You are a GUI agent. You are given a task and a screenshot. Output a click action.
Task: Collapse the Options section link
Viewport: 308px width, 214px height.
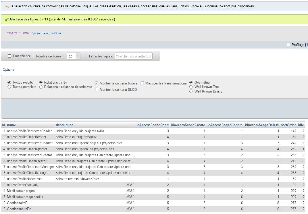pos(7,70)
